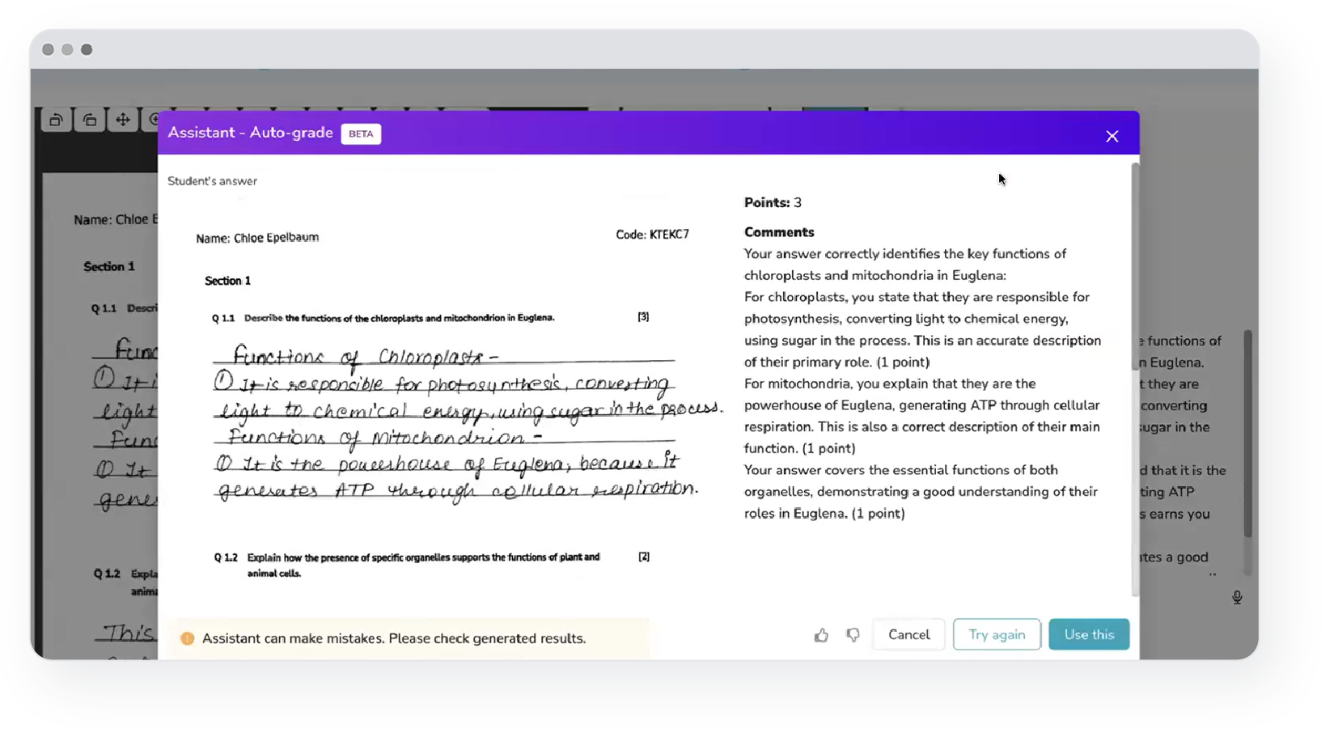The height and width of the screenshot is (737, 1334).
Task: Click the orange warning icon beside disclaimer
Action: coord(188,638)
